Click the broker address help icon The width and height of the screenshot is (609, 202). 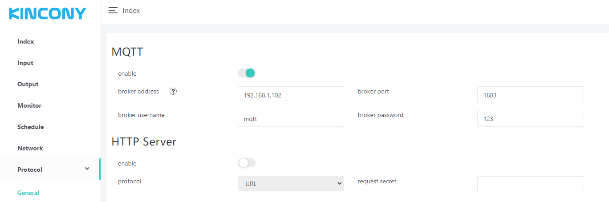point(174,91)
